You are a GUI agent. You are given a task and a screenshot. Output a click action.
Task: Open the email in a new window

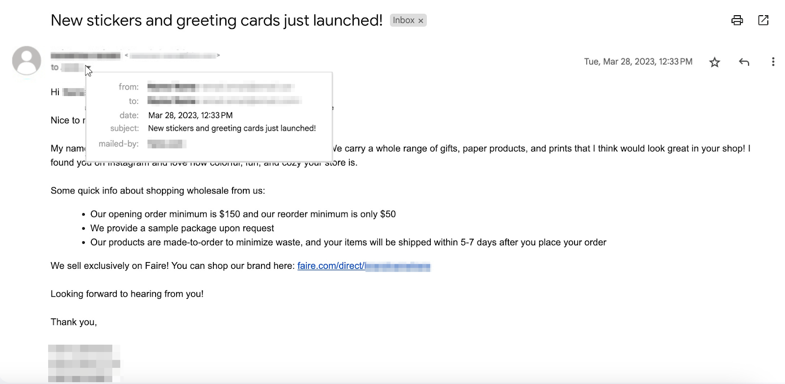(763, 20)
